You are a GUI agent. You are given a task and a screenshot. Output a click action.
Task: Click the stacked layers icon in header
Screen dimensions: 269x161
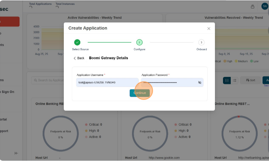(x=253, y=6)
